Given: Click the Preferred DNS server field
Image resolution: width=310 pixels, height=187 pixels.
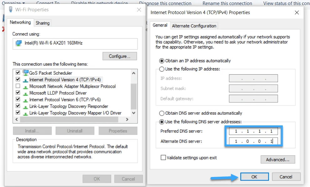Looking at the screenshot, I should point(253,131).
